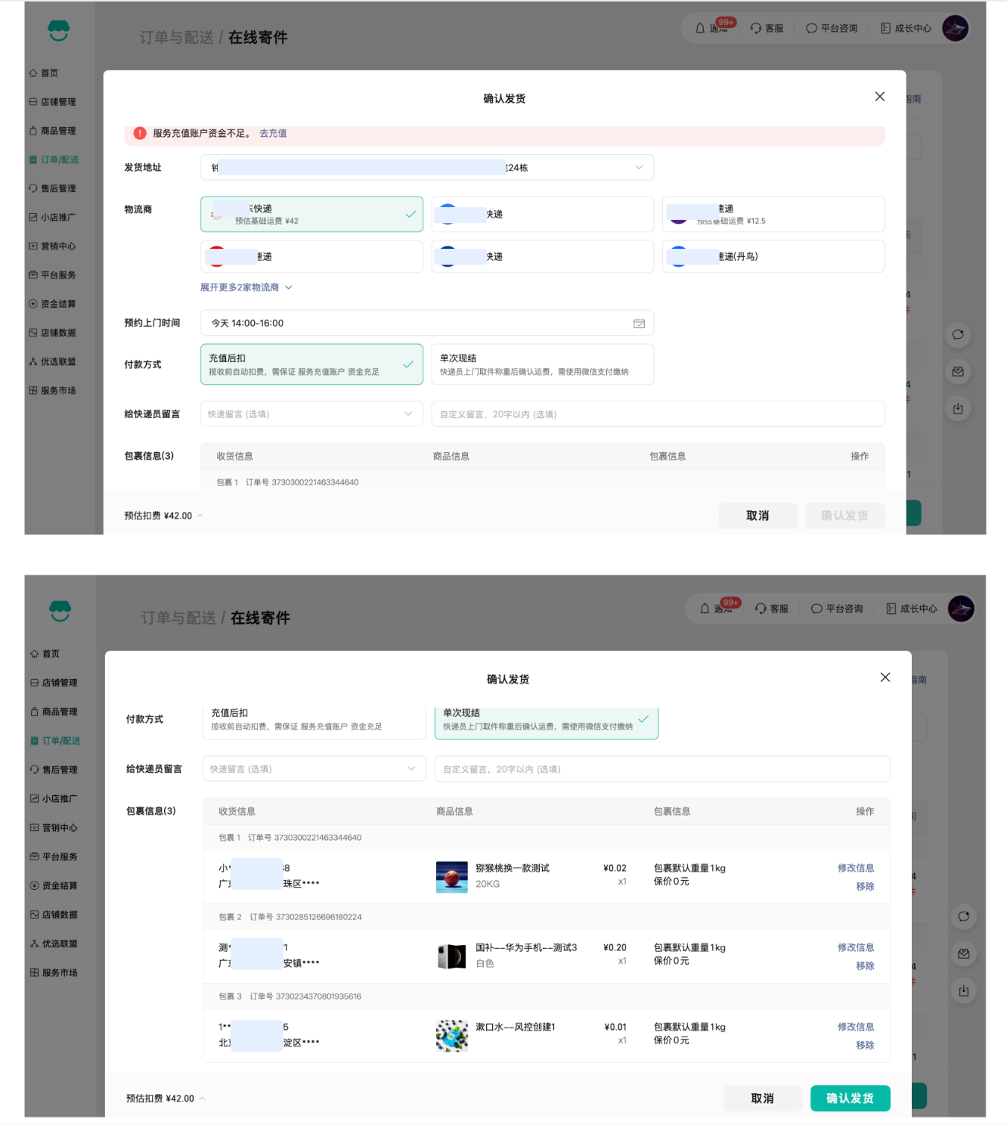Viewport: 1007px width, 1125px height.
Task: Click 修改信息 for 包裹 1
Action: point(855,868)
